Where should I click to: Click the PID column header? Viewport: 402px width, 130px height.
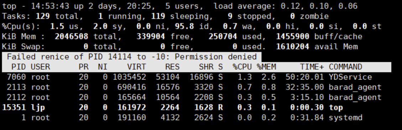[x=19, y=67]
